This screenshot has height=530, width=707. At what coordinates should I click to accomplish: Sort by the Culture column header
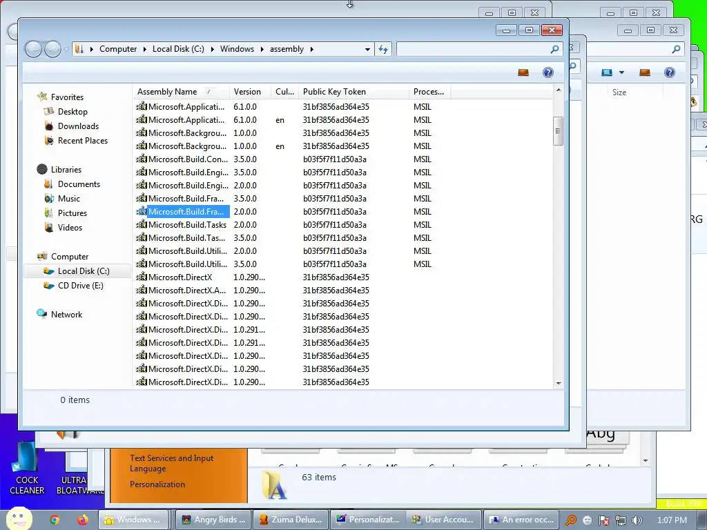pos(285,92)
